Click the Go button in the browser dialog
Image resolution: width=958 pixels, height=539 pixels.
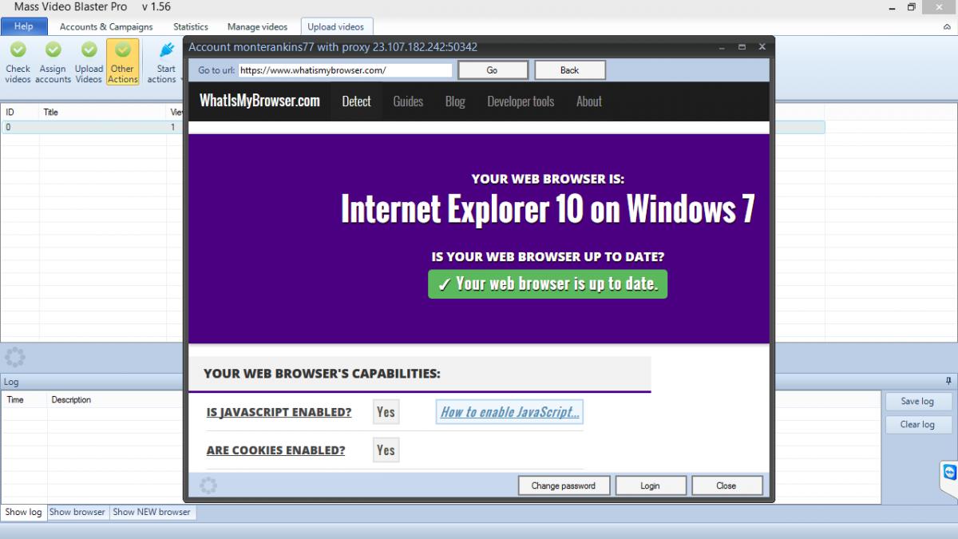click(x=492, y=70)
